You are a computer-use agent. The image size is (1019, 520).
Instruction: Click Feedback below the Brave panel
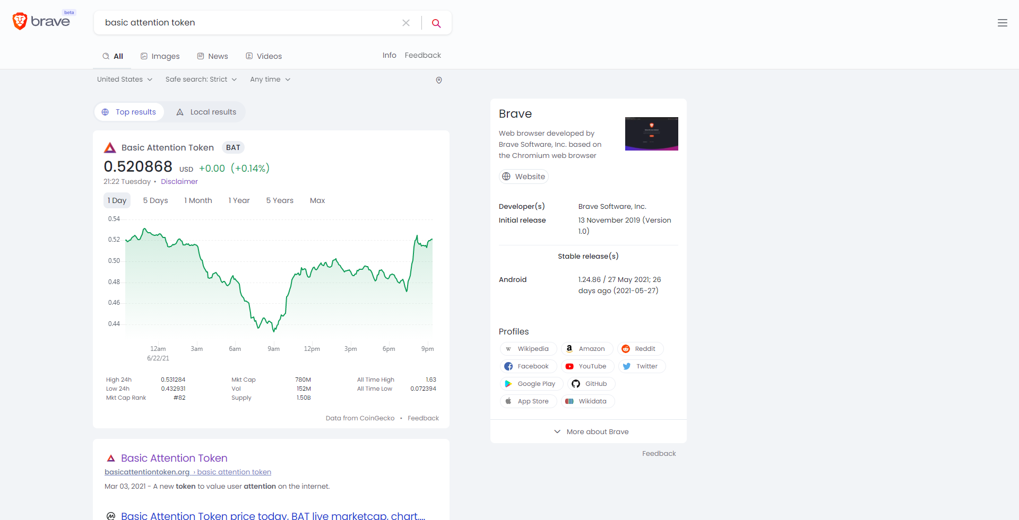(659, 454)
